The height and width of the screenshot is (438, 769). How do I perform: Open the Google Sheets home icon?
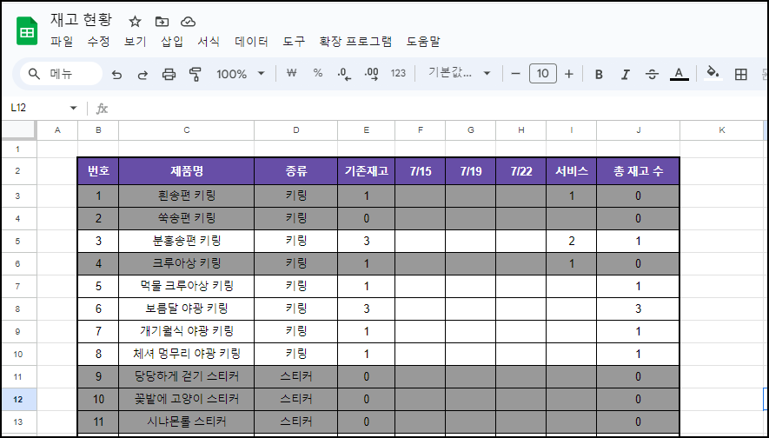(27, 31)
